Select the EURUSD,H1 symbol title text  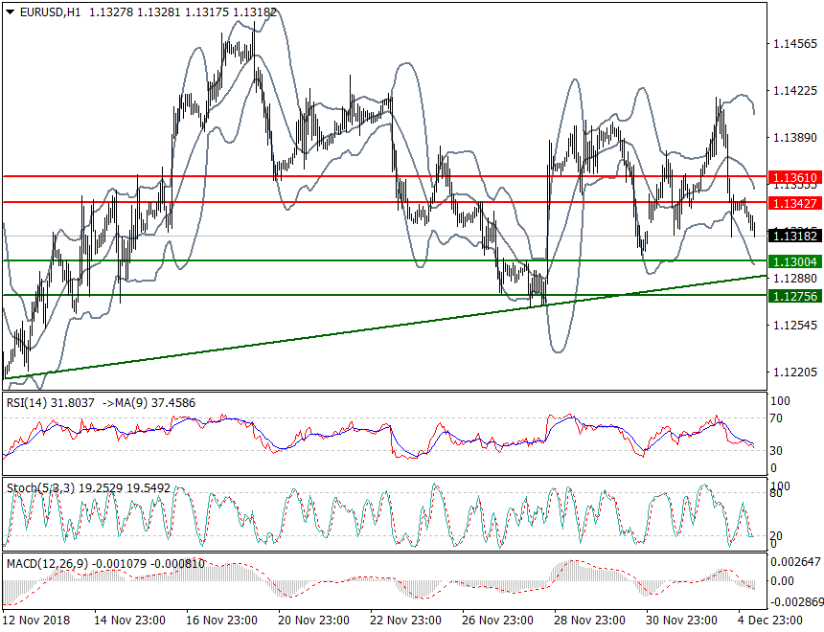tap(51, 11)
